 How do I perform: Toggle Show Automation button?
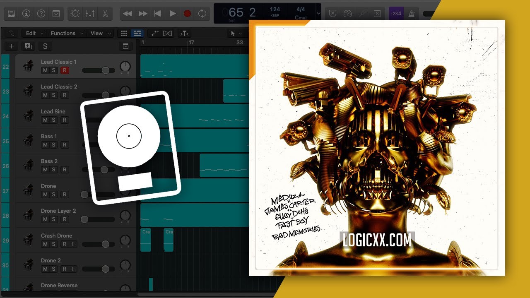tap(154, 34)
